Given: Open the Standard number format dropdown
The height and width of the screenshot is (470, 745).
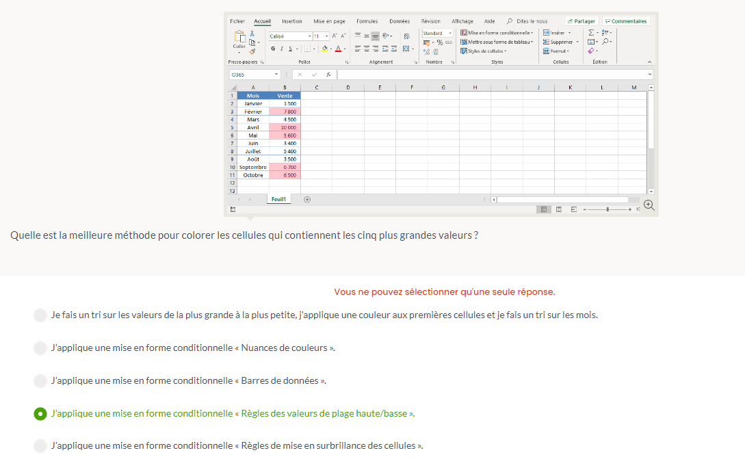Looking at the screenshot, I should [x=437, y=33].
